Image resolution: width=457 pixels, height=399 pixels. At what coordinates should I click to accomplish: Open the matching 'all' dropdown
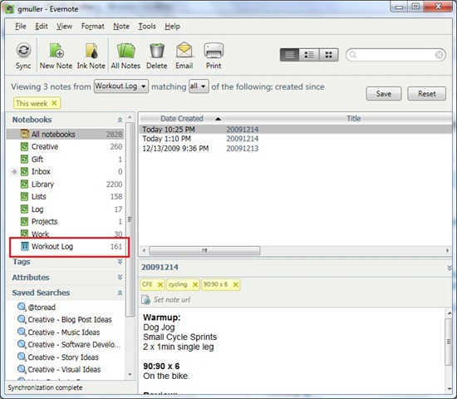(199, 86)
